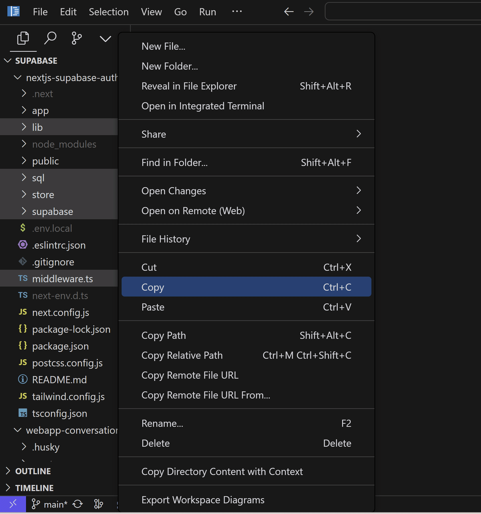The height and width of the screenshot is (514, 481).
Task: Open the Open on Remote (Web) submenu
Action: tap(246, 211)
